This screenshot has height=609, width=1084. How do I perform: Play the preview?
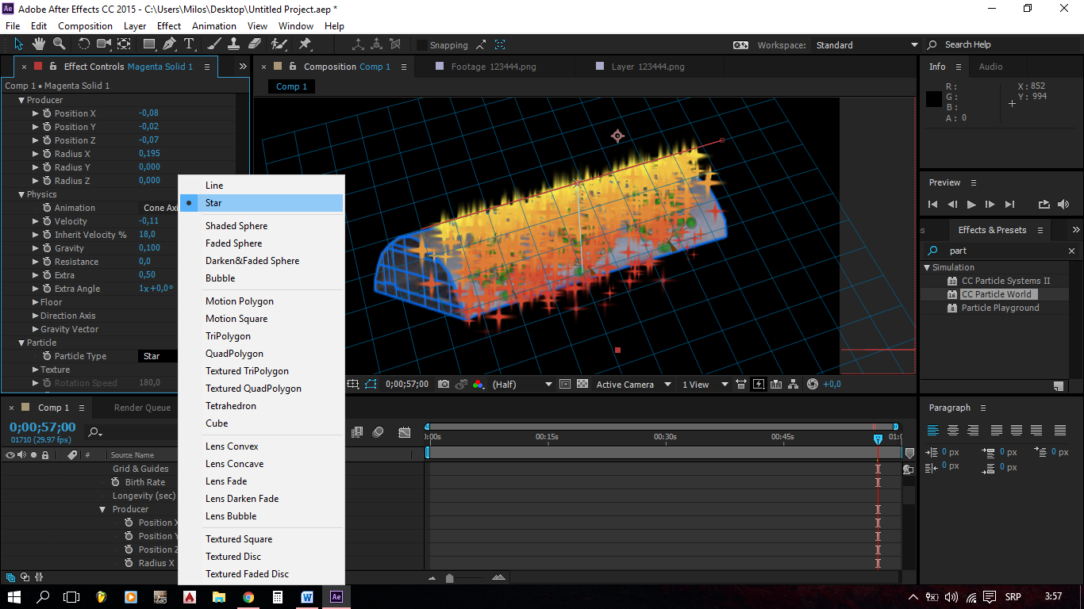(x=971, y=205)
